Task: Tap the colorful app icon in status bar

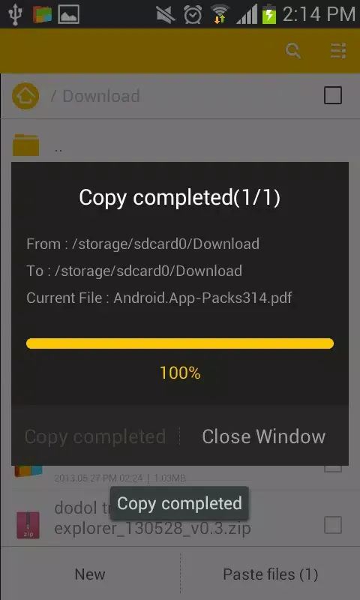Action: (x=42, y=14)
